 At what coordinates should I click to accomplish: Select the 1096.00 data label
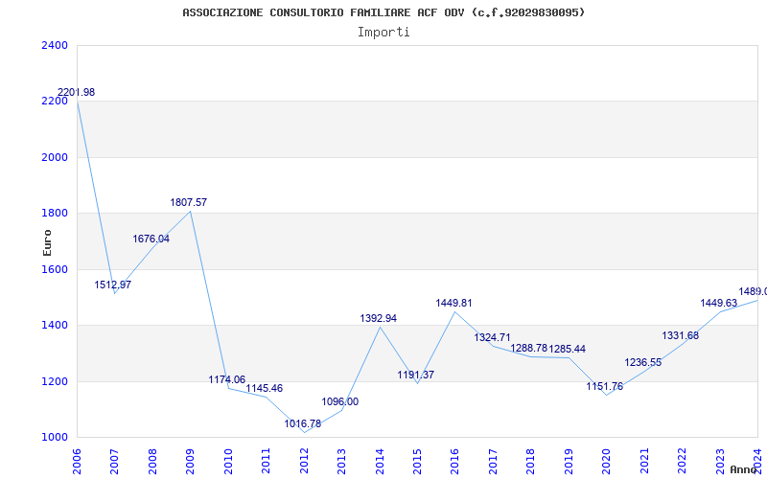coord(340,401)
